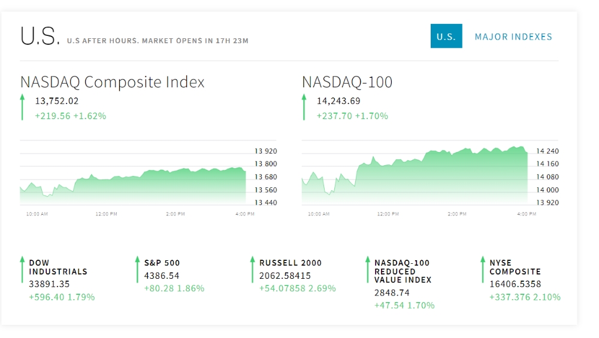Click the up arrow next to S&P 500

138,269
